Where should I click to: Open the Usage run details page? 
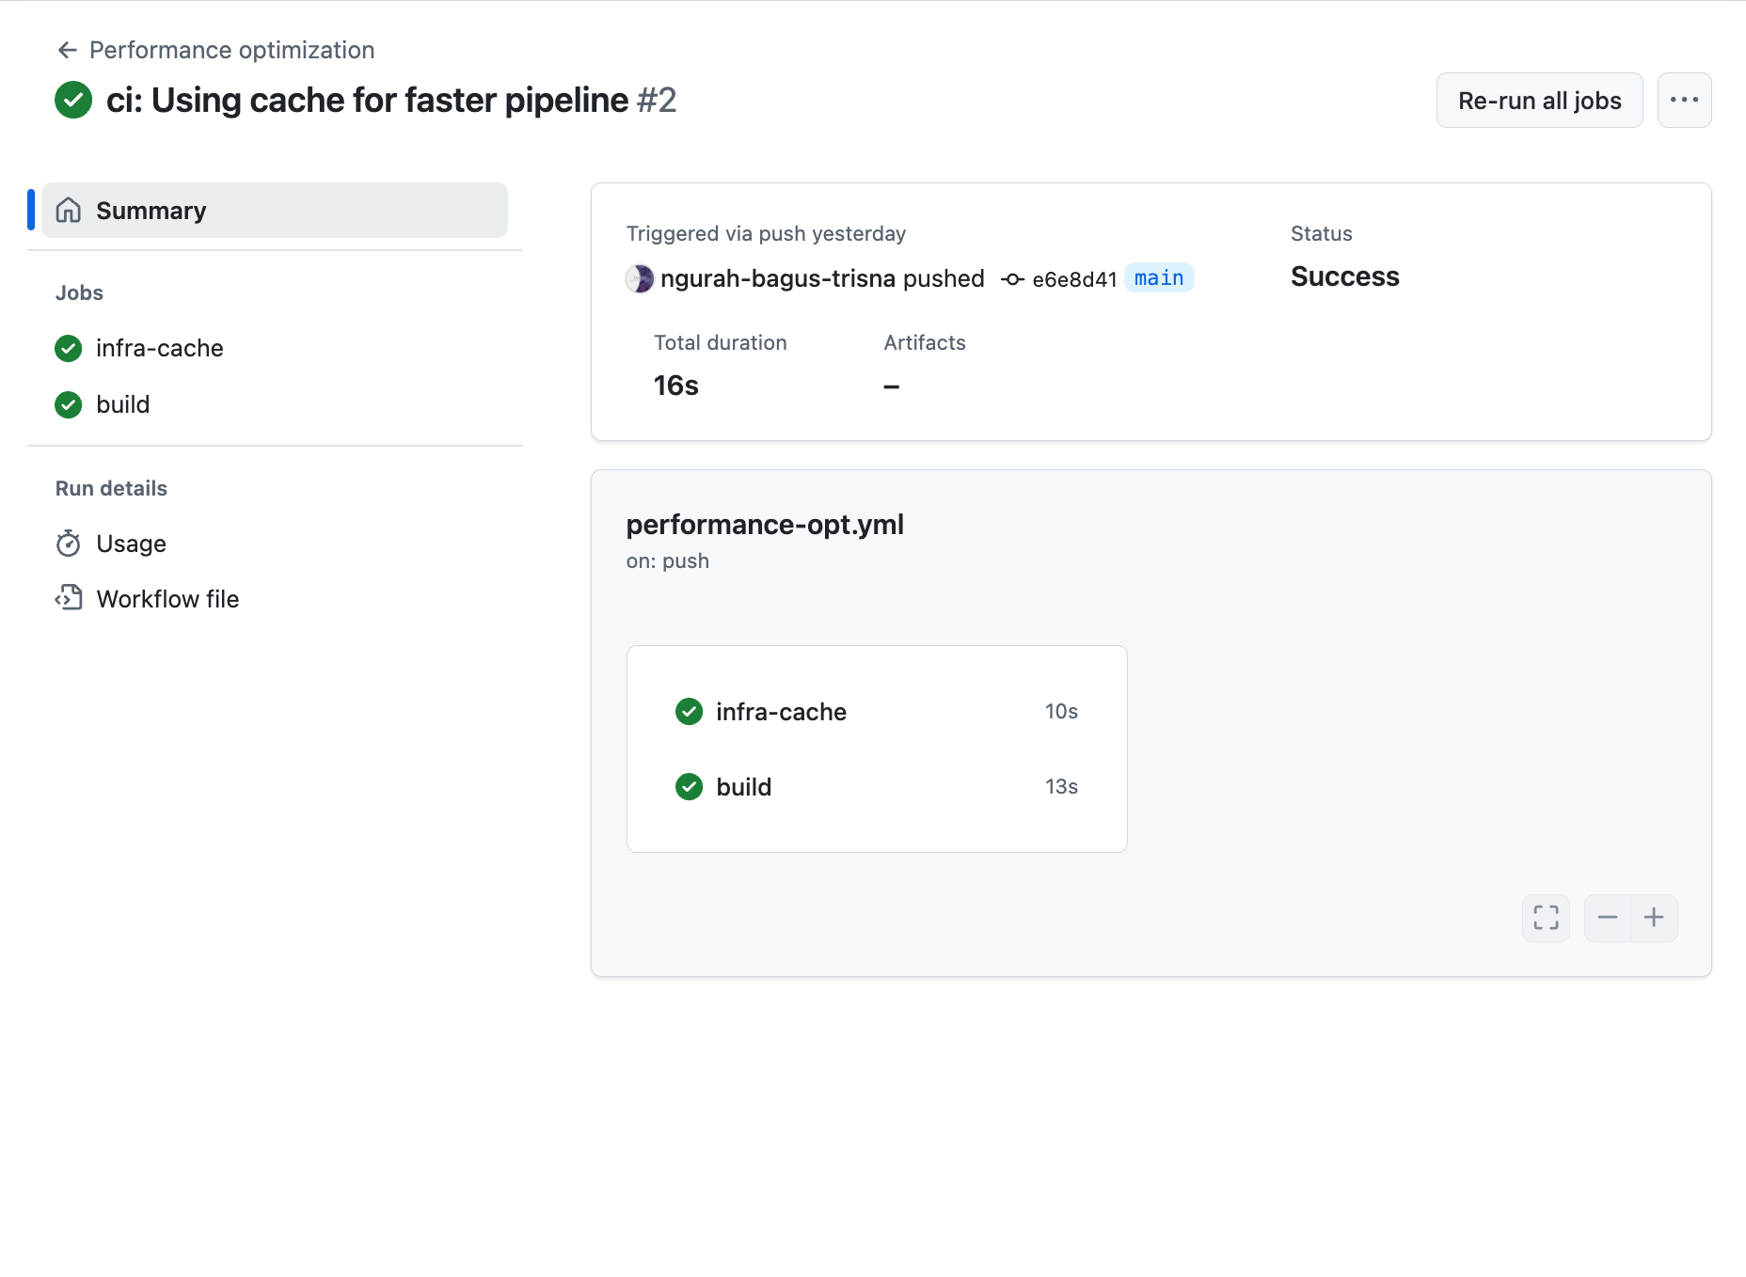point(131,544)
